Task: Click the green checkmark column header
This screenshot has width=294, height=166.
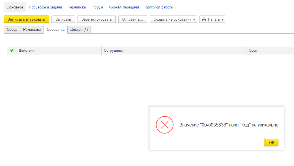Action: (x=12, y=51)
